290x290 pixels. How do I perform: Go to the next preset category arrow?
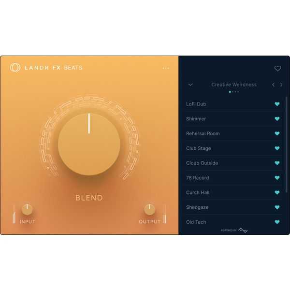coord(281,85)
